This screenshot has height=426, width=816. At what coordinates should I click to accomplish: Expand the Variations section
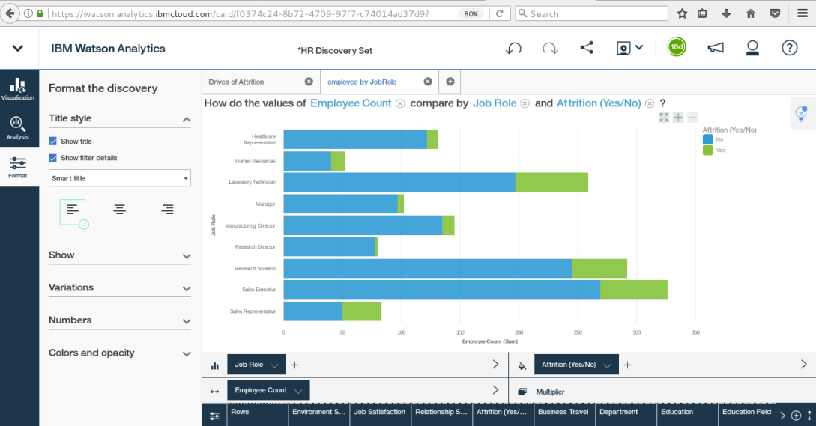click(x=187, y=289)
